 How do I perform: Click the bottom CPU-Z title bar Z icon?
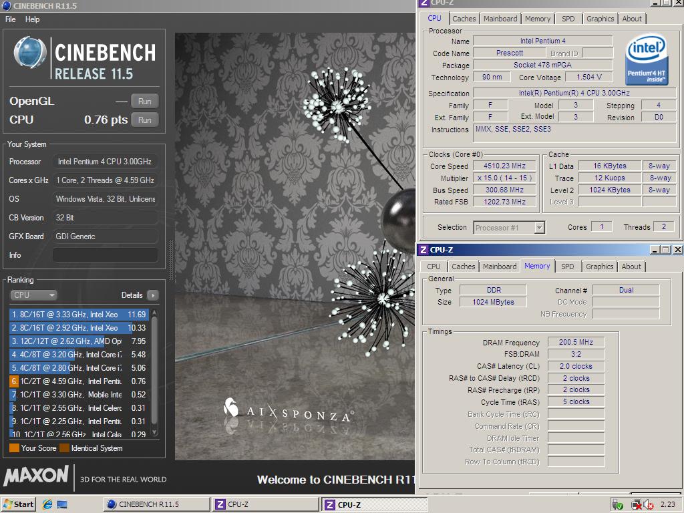point(423,250)
